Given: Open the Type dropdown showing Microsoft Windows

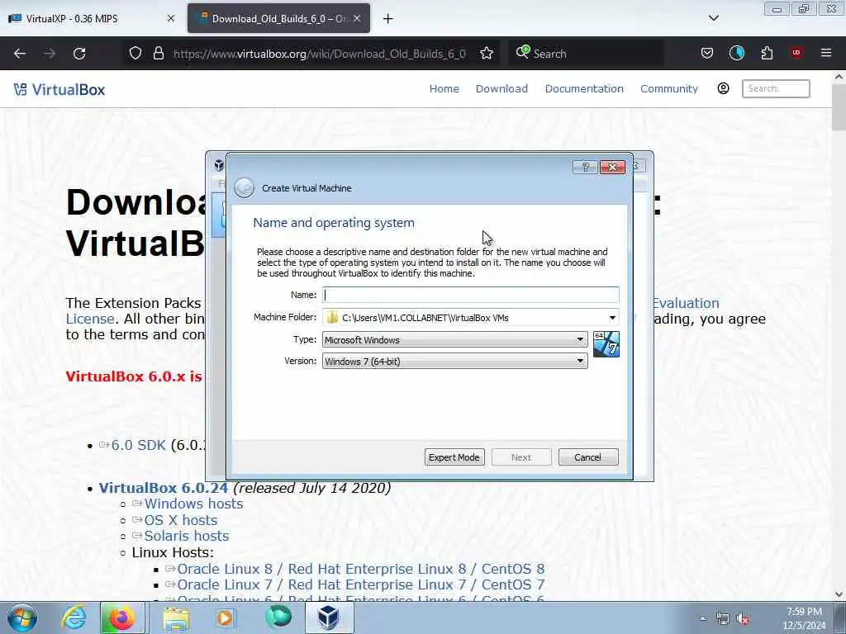Looking at the screenshot, I should [x=455, y=339].
